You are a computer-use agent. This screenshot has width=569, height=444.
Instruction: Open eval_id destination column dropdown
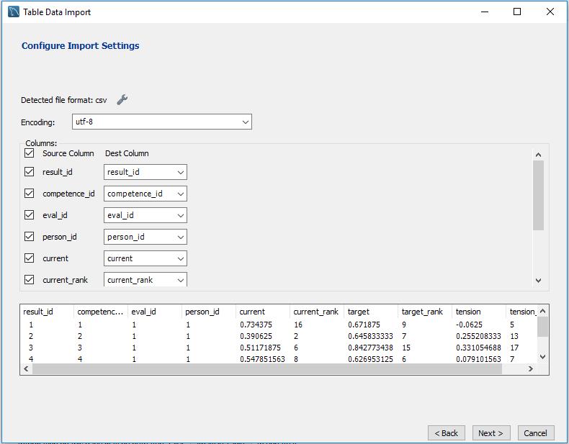pos(145,215)
